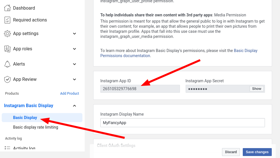This screenshot has height=158, width=280.
Task: Click the App Review shield icon
Action: click(x=7, y=79)
